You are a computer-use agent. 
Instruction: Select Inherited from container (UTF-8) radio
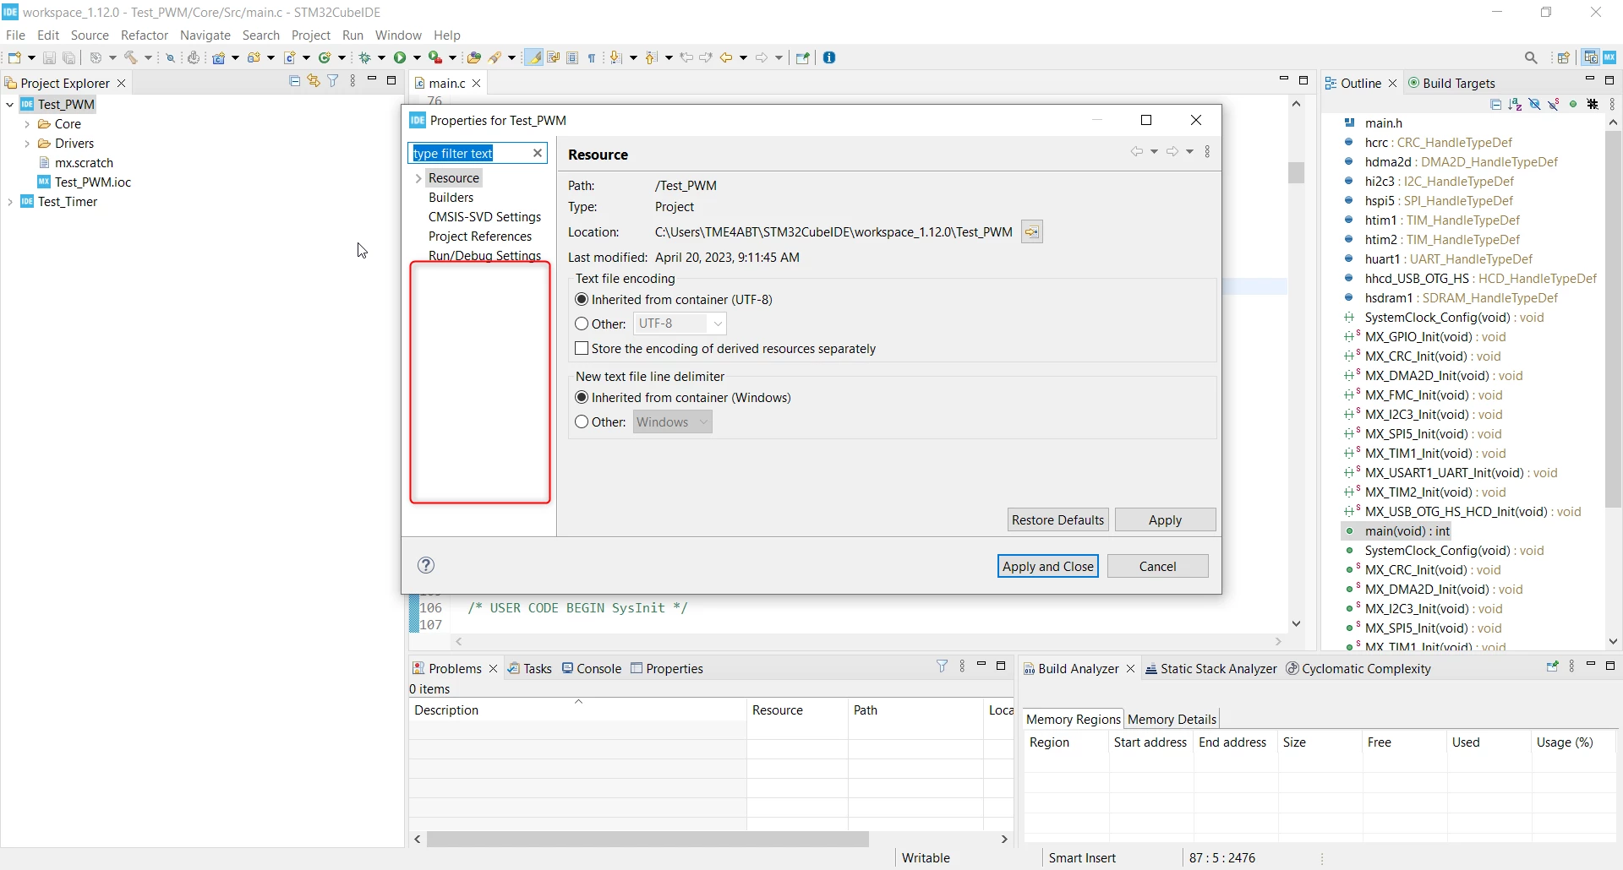[x=582, y=299]
